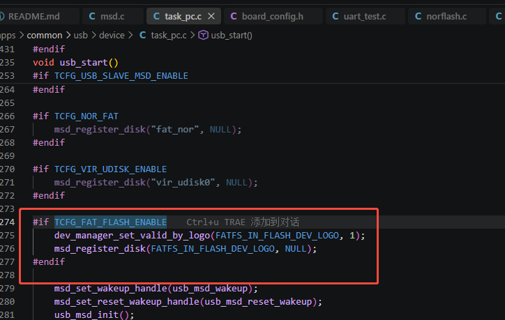Click #endif on line 277
Viewport: 505px width, 320px height.
(x=49, y=262)
